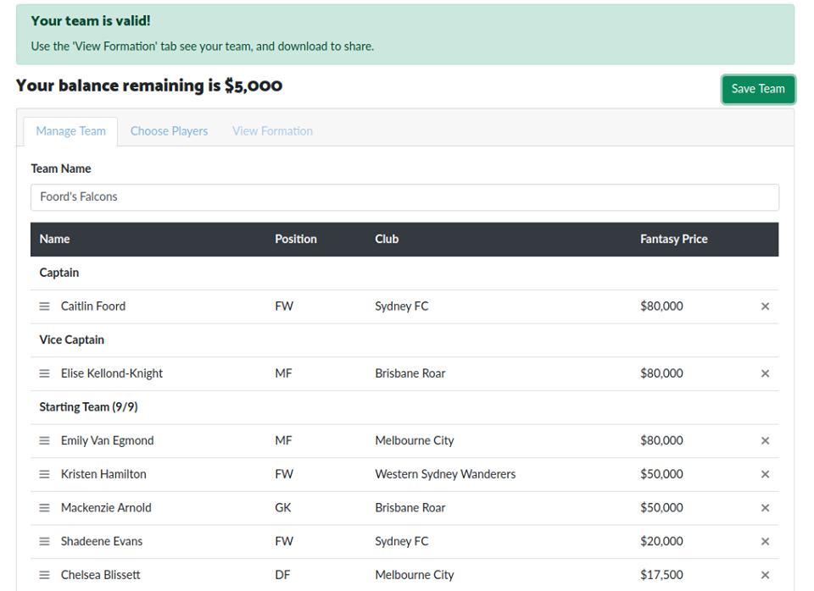
Task: Click the Save Team button
Action: pyautogui.click(x=757, y=89)
